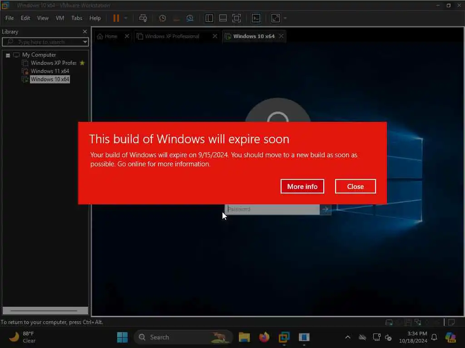Open the Help menu

[95, 18]
